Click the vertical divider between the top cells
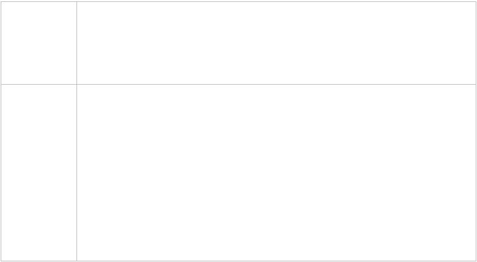 (x=76, y=43)
